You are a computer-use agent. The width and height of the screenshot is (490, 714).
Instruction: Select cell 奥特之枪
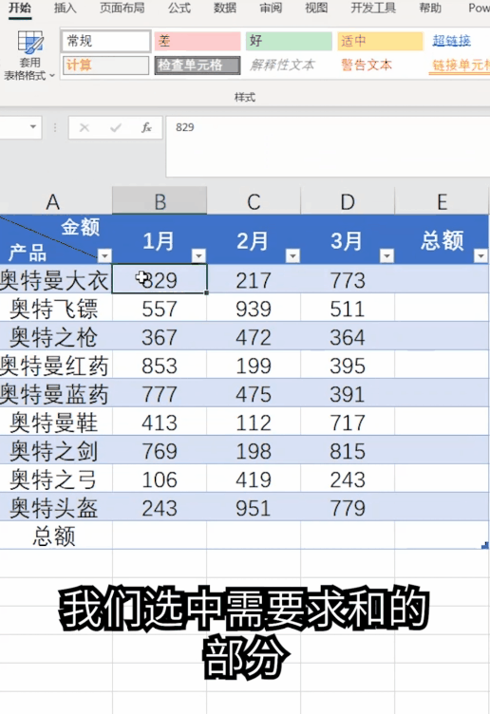[55, 336]
